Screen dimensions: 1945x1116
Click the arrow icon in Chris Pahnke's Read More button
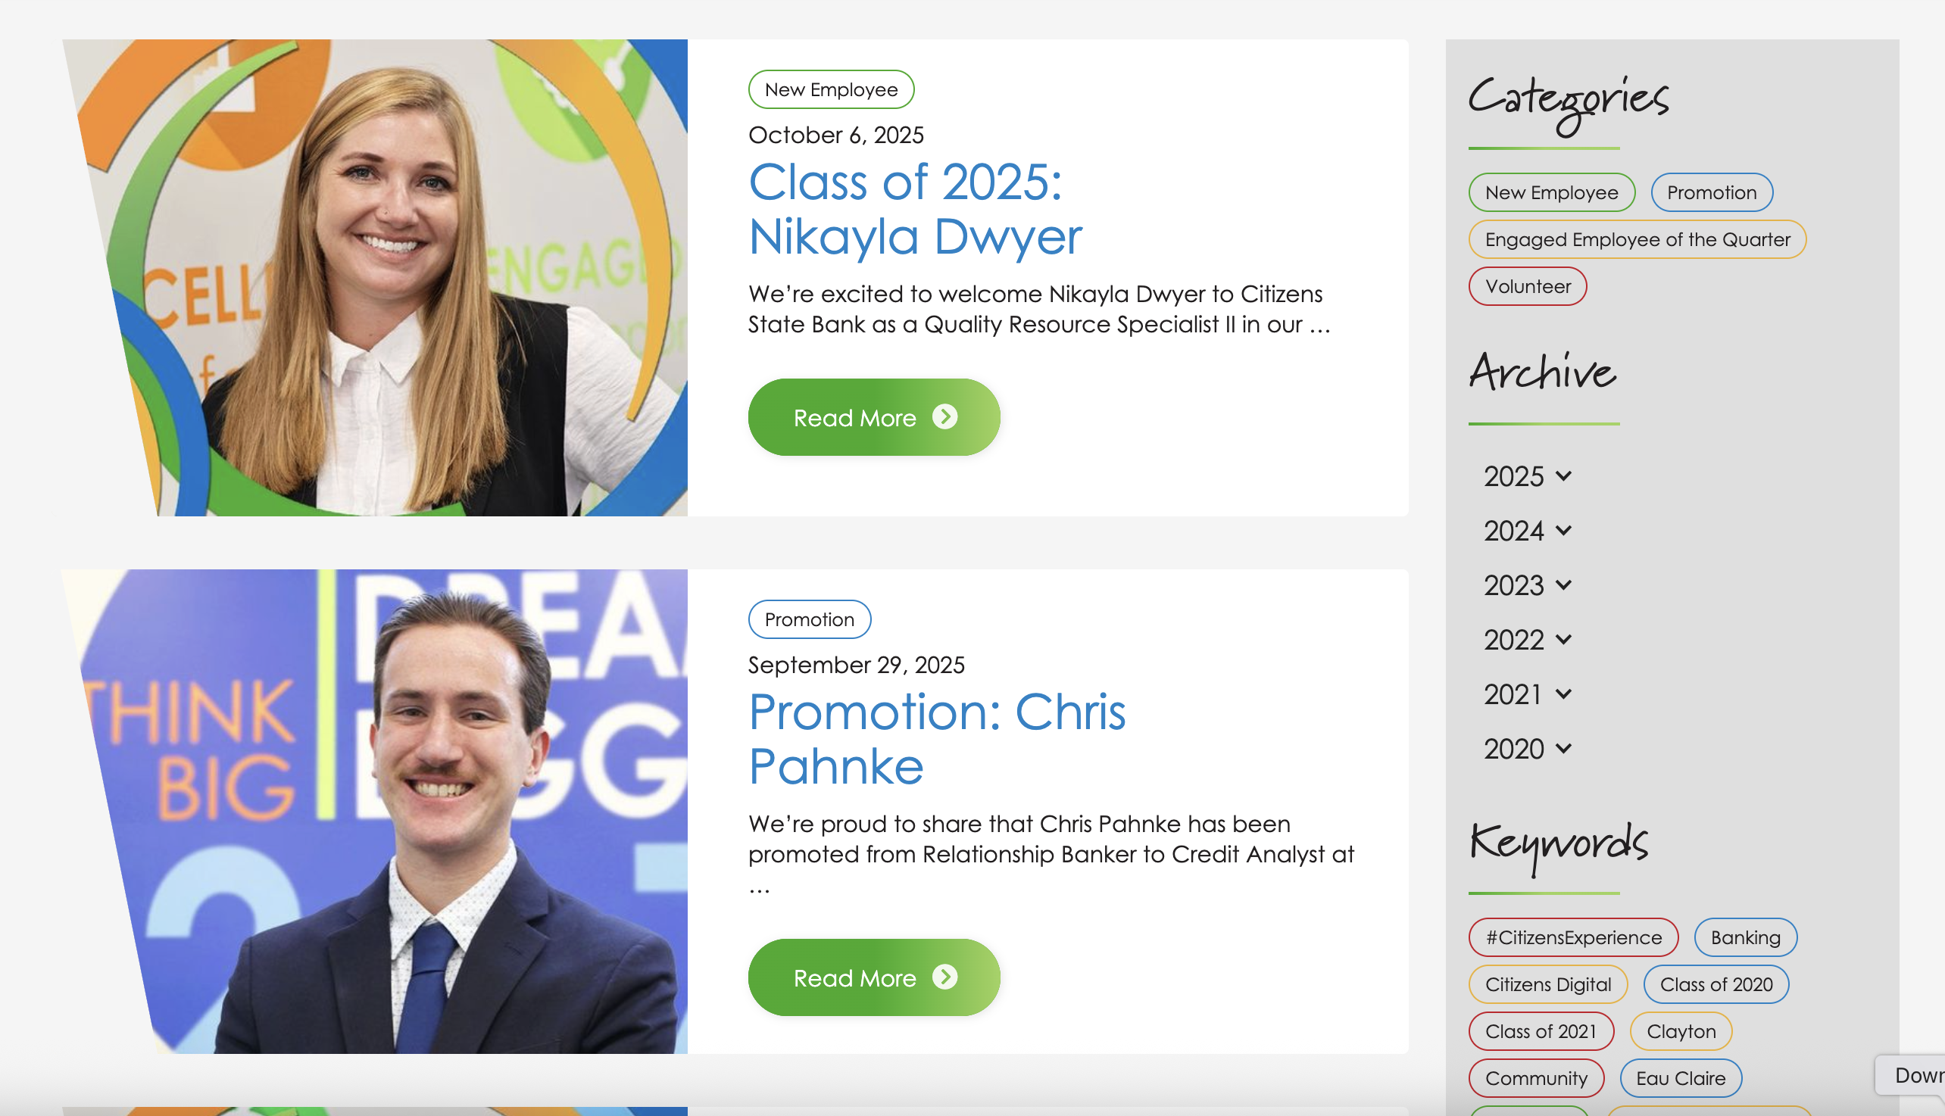click(944, 977)
